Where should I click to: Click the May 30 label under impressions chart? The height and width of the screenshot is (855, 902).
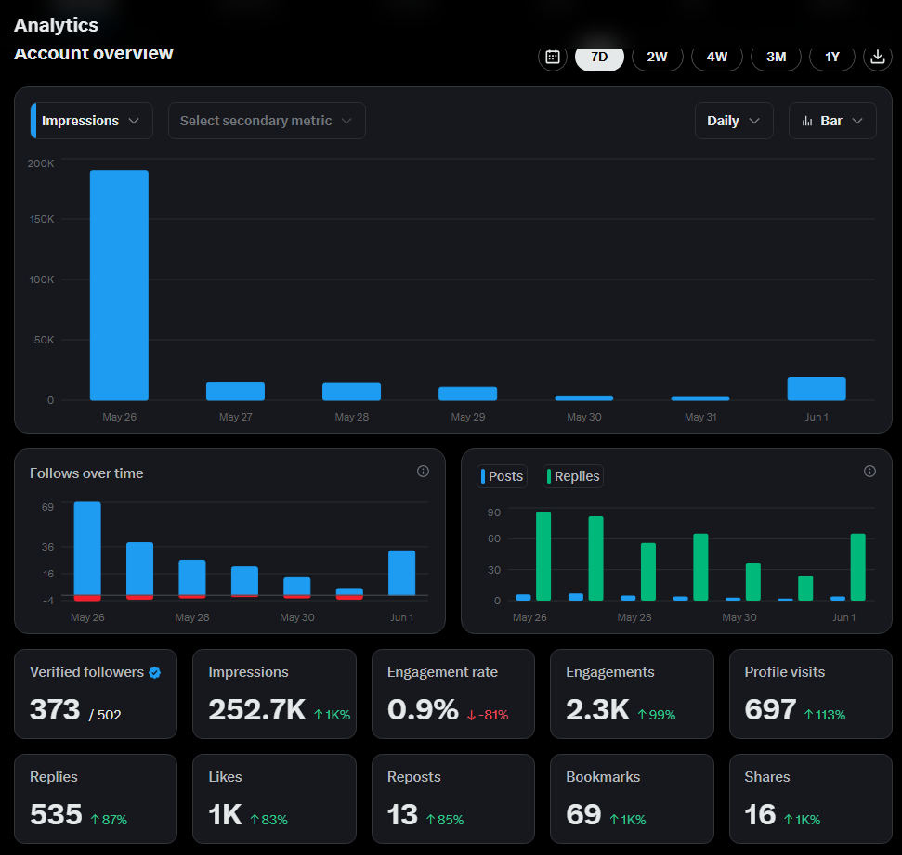[584, 417]
